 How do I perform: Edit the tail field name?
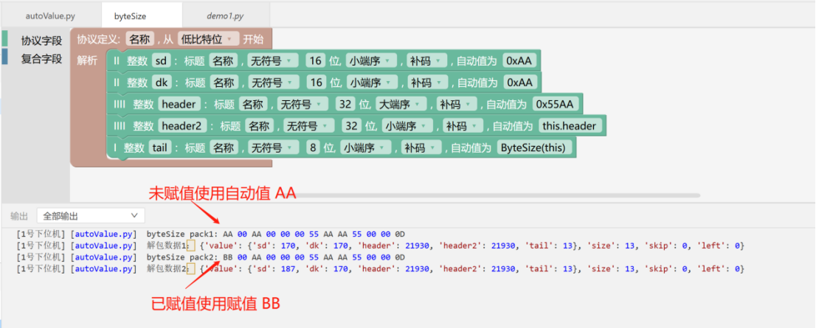pos(159,147)
